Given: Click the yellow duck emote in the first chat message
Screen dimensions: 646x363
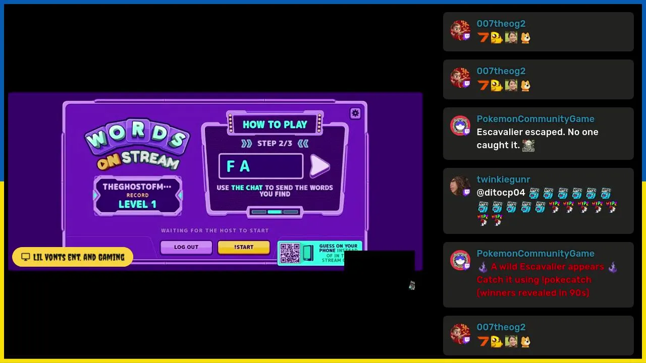Looking at the screenshot, I should [497, 38].
